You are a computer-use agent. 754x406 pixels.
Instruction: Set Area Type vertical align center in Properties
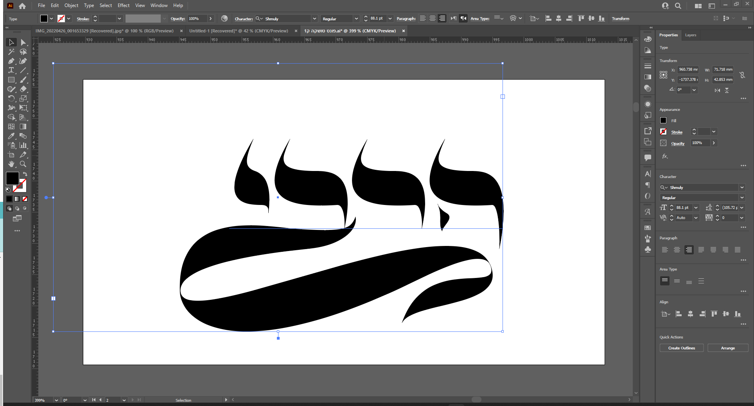[x=677, y=281]
